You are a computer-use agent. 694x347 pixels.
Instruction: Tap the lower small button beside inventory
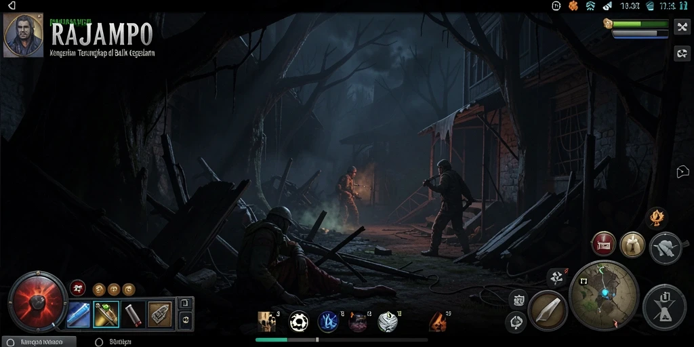186,319
